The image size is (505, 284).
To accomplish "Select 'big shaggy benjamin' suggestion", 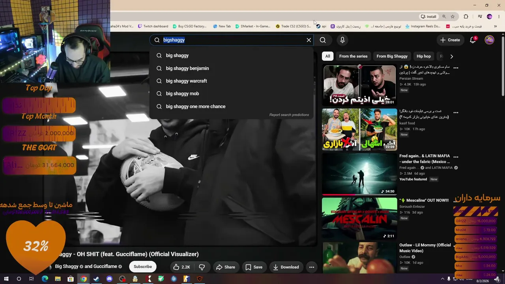I will click(x=231, y=68).
